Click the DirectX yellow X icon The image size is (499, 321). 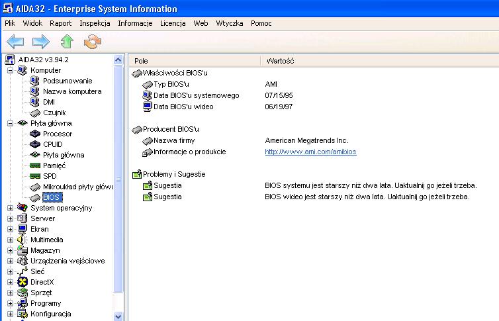23,282
